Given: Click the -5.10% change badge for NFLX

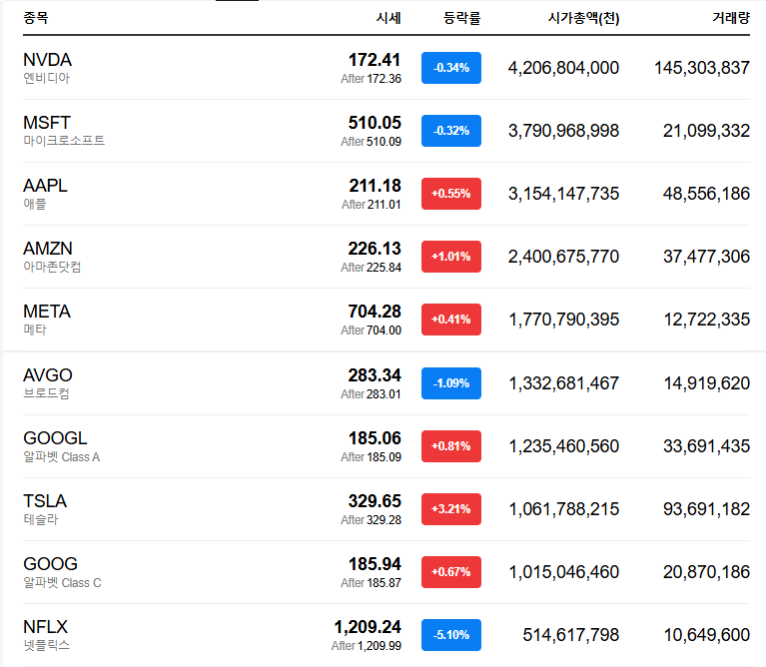Looking at the screenshot, I should (x=451, y=635).
